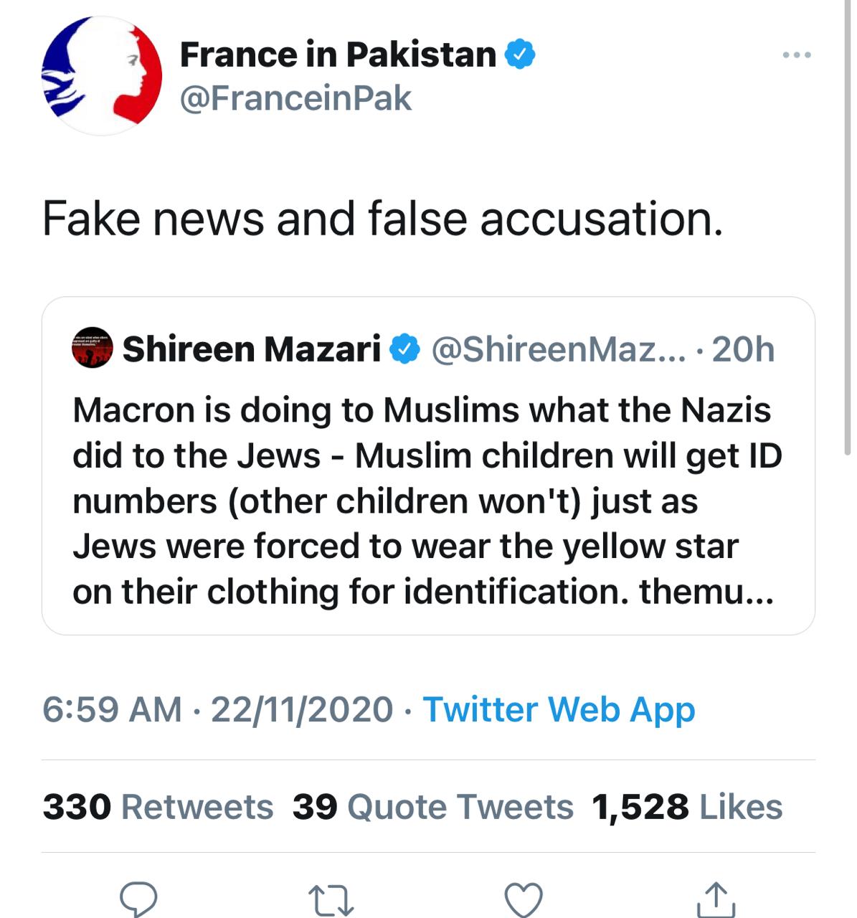View the 330 Retweets list

[158, 807]
